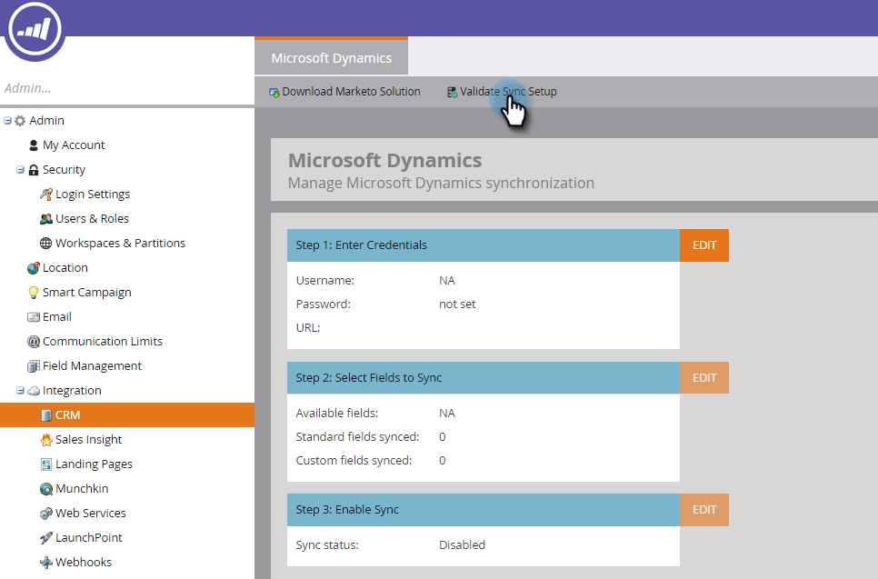The image size is (878, 579).
Task: Select the Munchkin label
Action: coord(82,489)
